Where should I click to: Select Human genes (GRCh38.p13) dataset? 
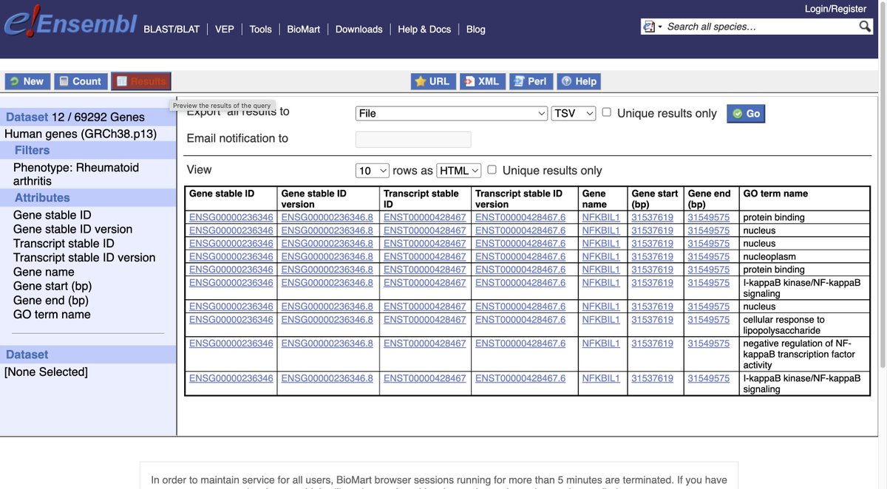click(x=81, y=134)
